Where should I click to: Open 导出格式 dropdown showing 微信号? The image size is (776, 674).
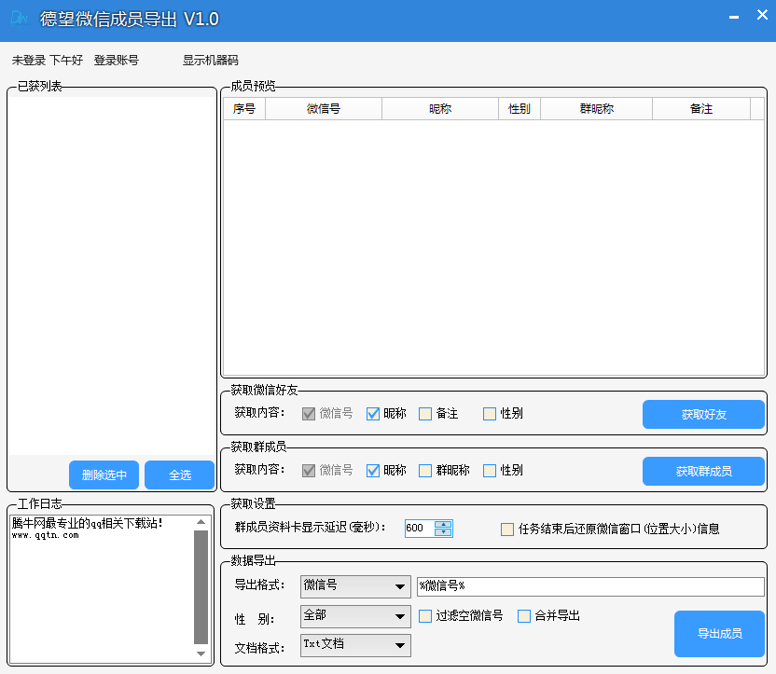[355, 586]
